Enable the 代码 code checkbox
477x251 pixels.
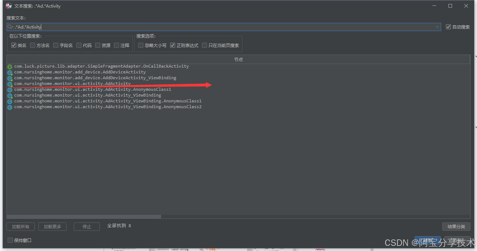(79, 45)
